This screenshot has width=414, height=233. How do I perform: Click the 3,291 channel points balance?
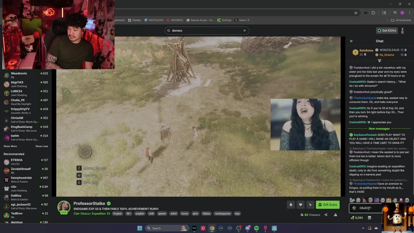tap(357, 218)
